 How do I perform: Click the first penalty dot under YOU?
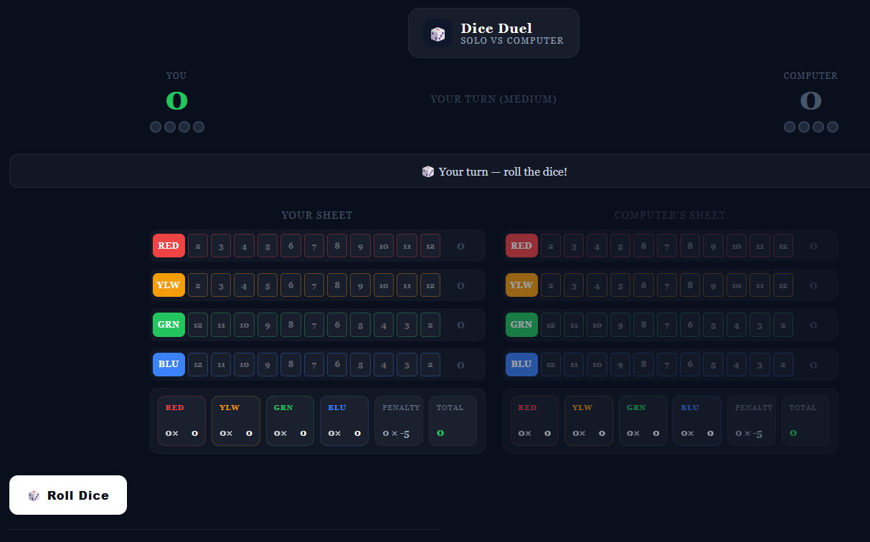156,127
